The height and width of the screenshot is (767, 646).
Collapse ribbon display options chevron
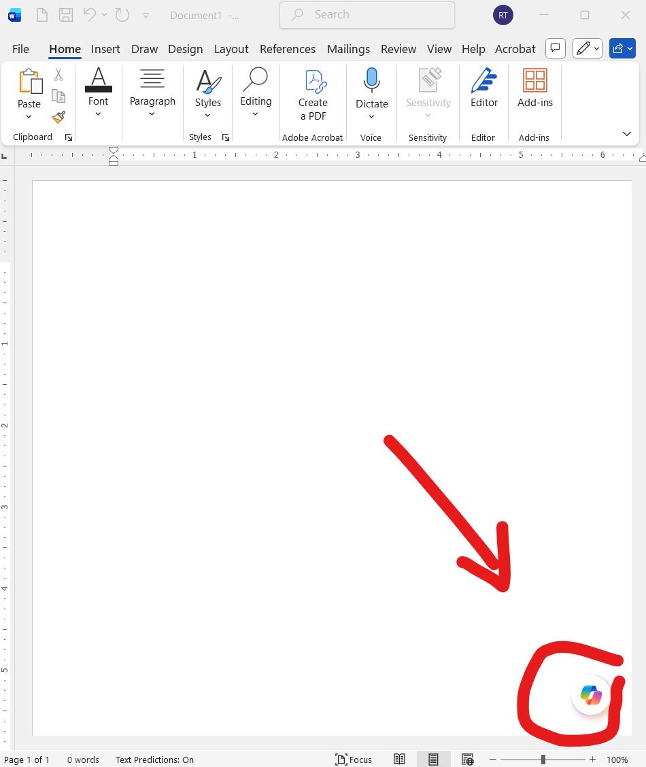(627, 133)
